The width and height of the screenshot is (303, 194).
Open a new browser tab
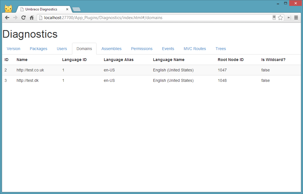(x=77, y=9)
